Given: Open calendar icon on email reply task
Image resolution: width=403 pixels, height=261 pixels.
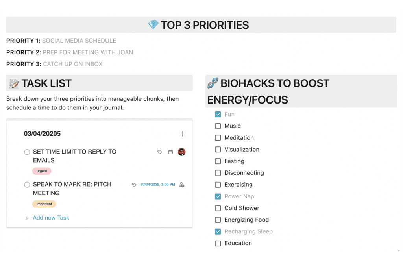Looking at the screenshot, I should [170, 152].
